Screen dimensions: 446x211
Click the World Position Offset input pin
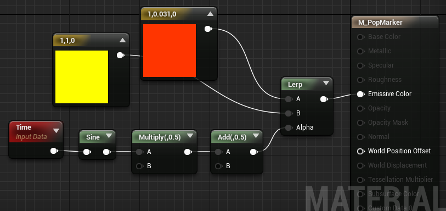coord(360,151)
